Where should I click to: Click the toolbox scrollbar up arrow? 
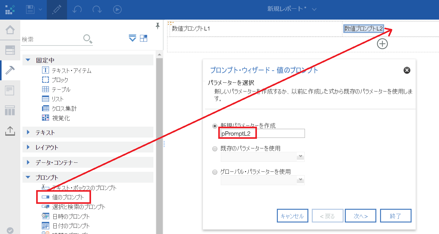click(x=159, y=54)
